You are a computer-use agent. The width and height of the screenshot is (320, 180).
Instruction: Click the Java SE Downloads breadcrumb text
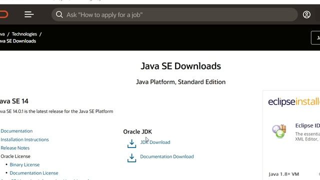point(18,41)
